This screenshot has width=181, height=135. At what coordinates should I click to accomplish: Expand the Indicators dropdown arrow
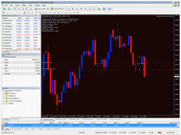coord(101,9)
